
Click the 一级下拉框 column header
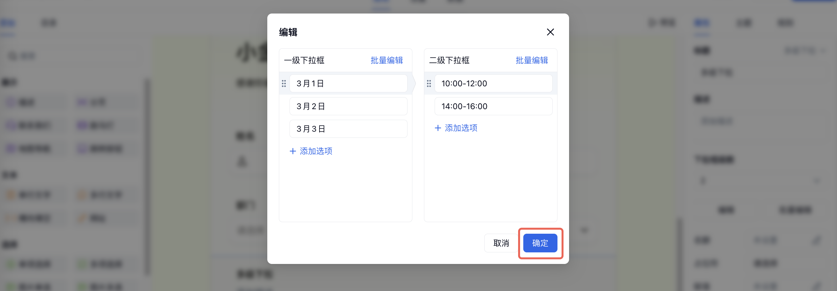pos(304,60)
